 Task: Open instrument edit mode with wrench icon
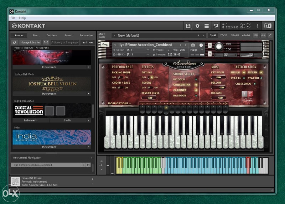point(105,44)
